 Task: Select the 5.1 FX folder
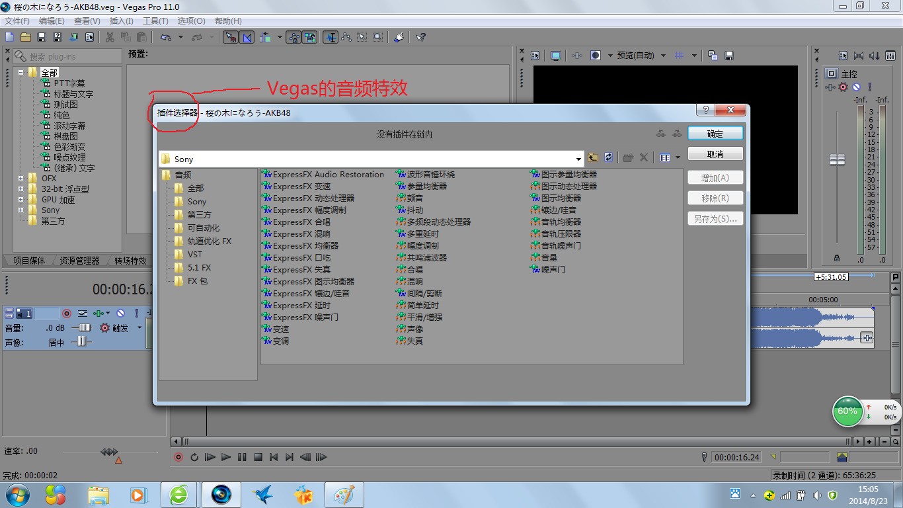pyautogui.click(x=199, y=267)
